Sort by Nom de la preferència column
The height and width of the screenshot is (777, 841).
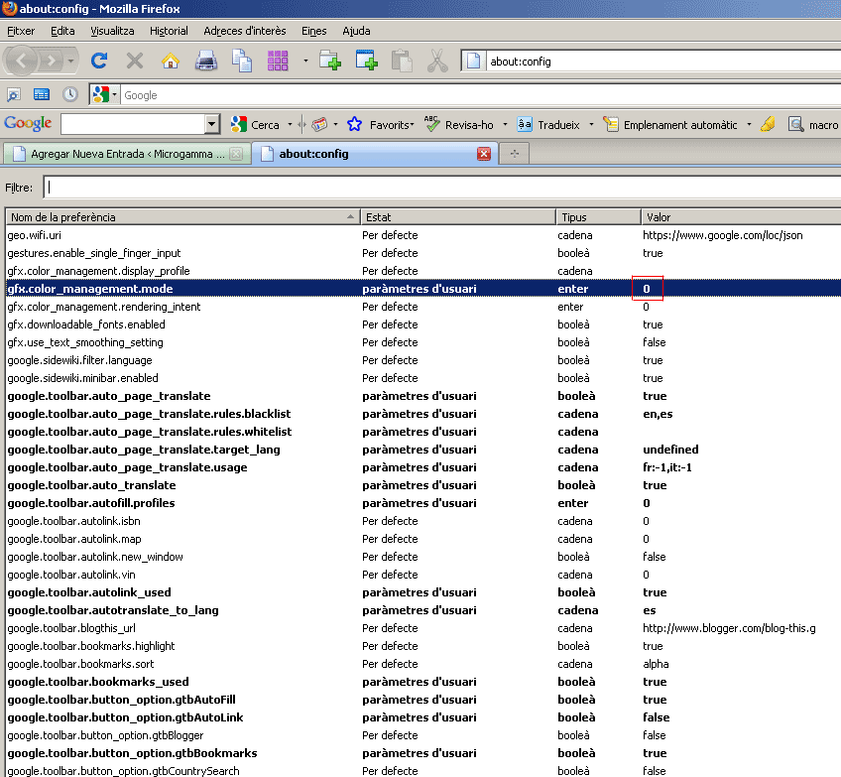tap(182, 217)
